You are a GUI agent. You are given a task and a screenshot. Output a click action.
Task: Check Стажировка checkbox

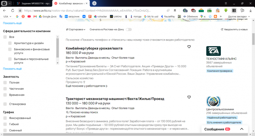coord(5,104)
